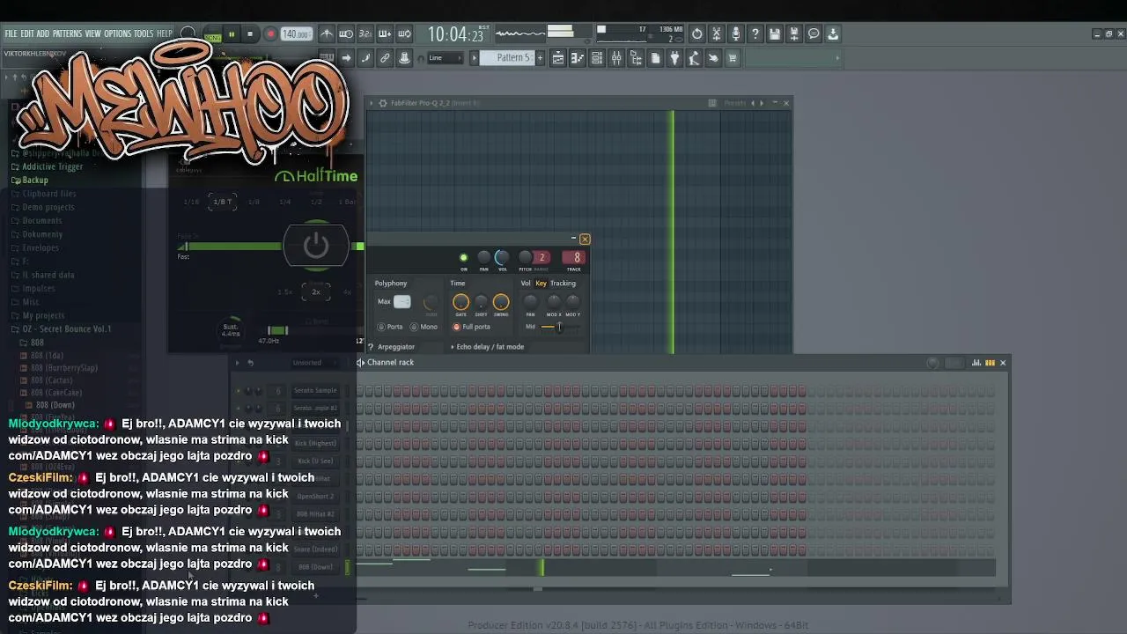Expand the IL shared data folder
This screenshot has height=634, width=1127.
(x=48, y=275)
